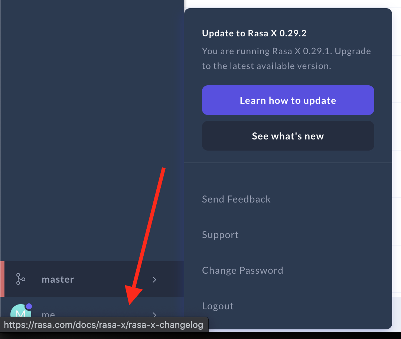
Task: Open the Support link
Action: click(220, 234)
